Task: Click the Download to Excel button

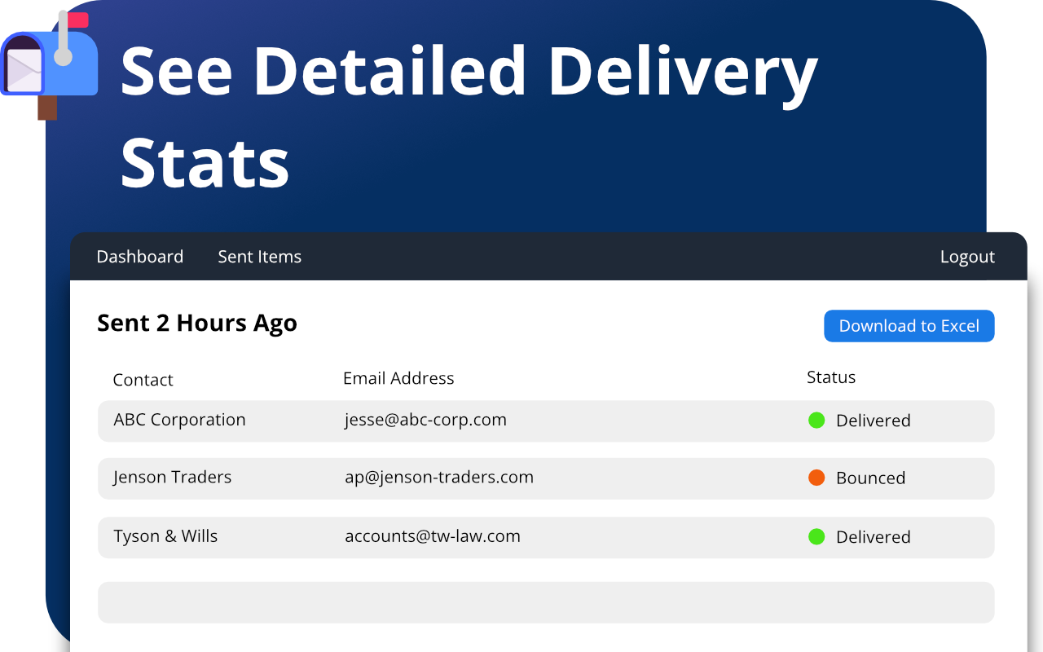Action: tap(909, 326)
